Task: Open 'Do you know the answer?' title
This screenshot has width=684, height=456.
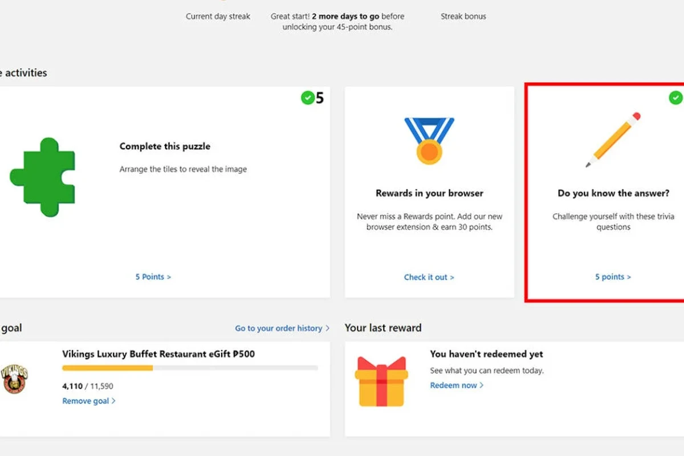Action: 613,193
